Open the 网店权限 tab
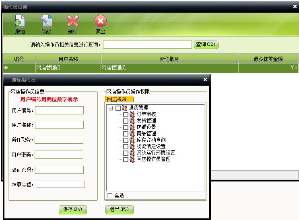Viewport: 299px width, 220px height. point(119,99)
